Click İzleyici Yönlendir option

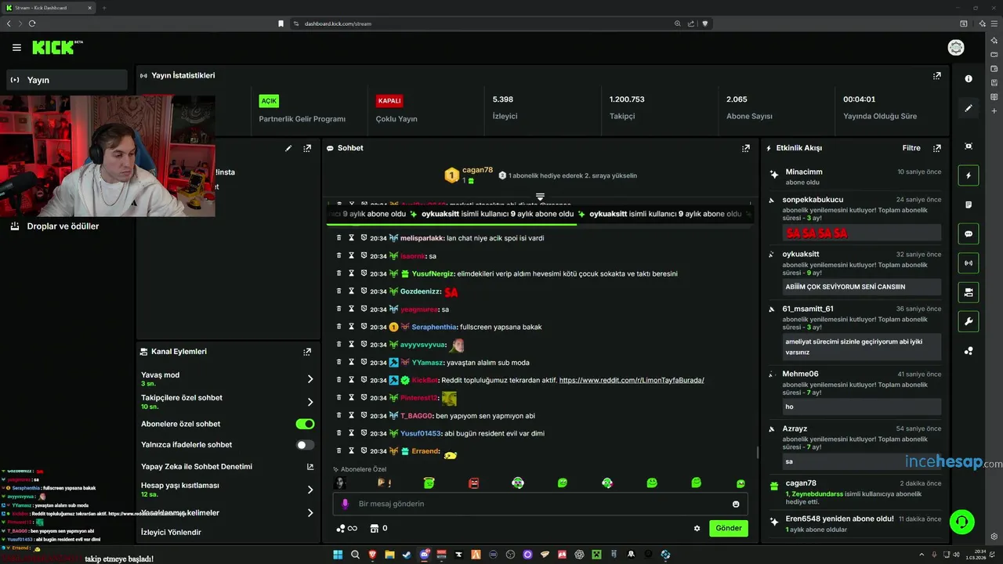(x=171, y=533)
